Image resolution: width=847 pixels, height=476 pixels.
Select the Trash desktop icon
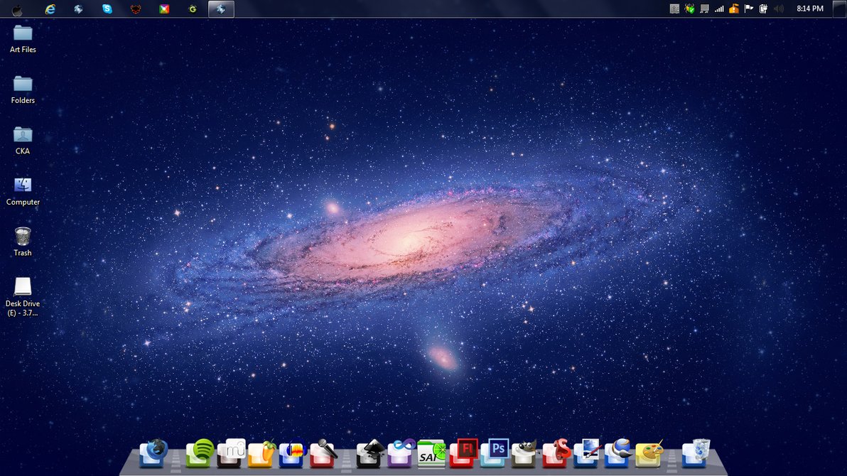tap(23, 242)
